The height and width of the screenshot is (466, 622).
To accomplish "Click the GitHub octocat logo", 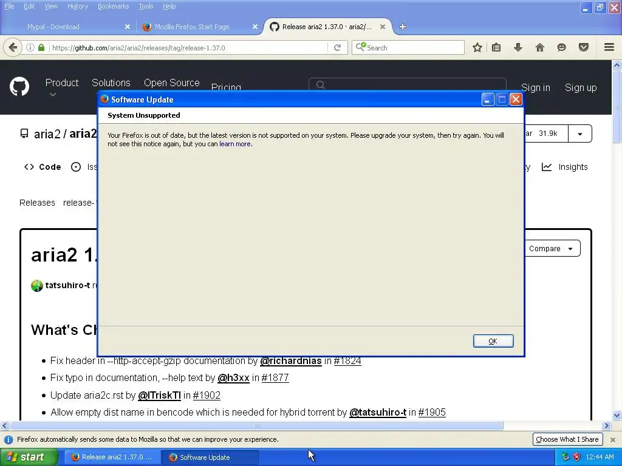I will coord(19,86).
